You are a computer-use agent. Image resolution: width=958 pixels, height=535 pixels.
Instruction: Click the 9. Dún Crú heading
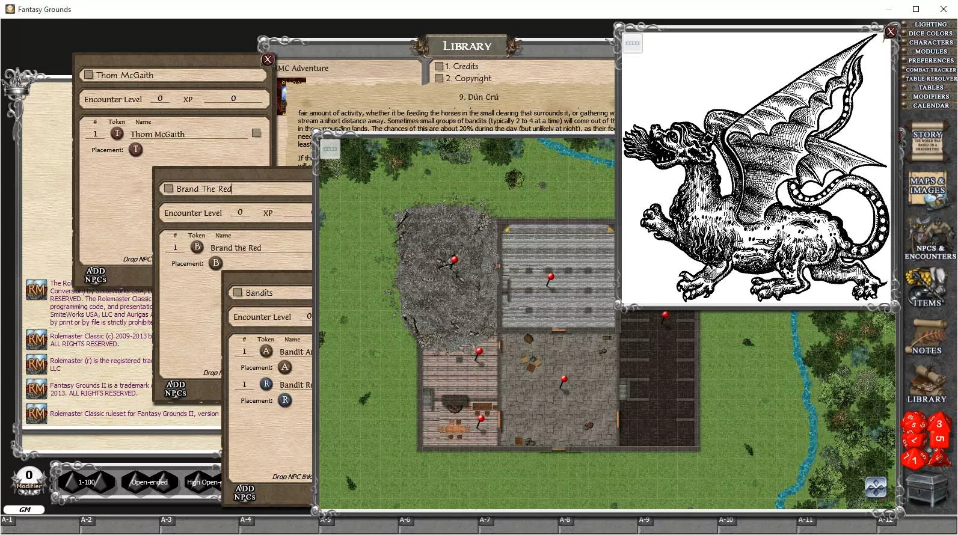(x=479, y=97)
